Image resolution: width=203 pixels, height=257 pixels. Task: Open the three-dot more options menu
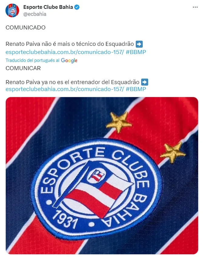pos(195,7)
